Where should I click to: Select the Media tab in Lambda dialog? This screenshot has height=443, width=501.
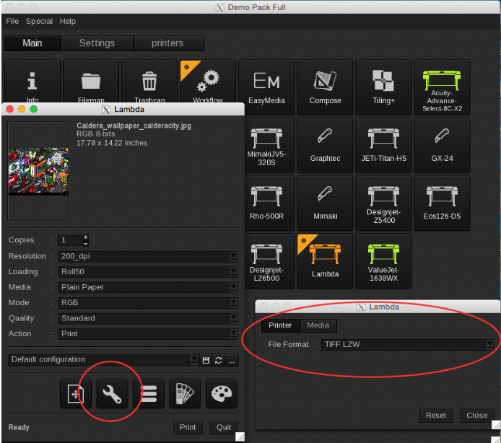click(x=318, y=325)
